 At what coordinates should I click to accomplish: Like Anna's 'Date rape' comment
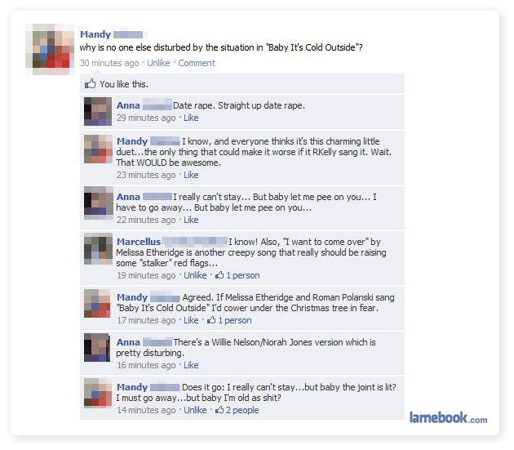(191, 118)
